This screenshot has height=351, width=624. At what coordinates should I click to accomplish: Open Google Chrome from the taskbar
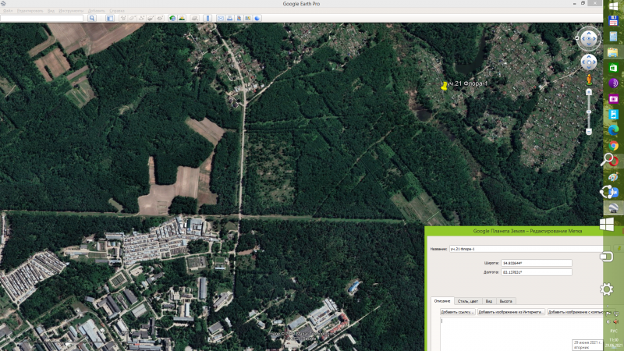(x=614, y=145)
